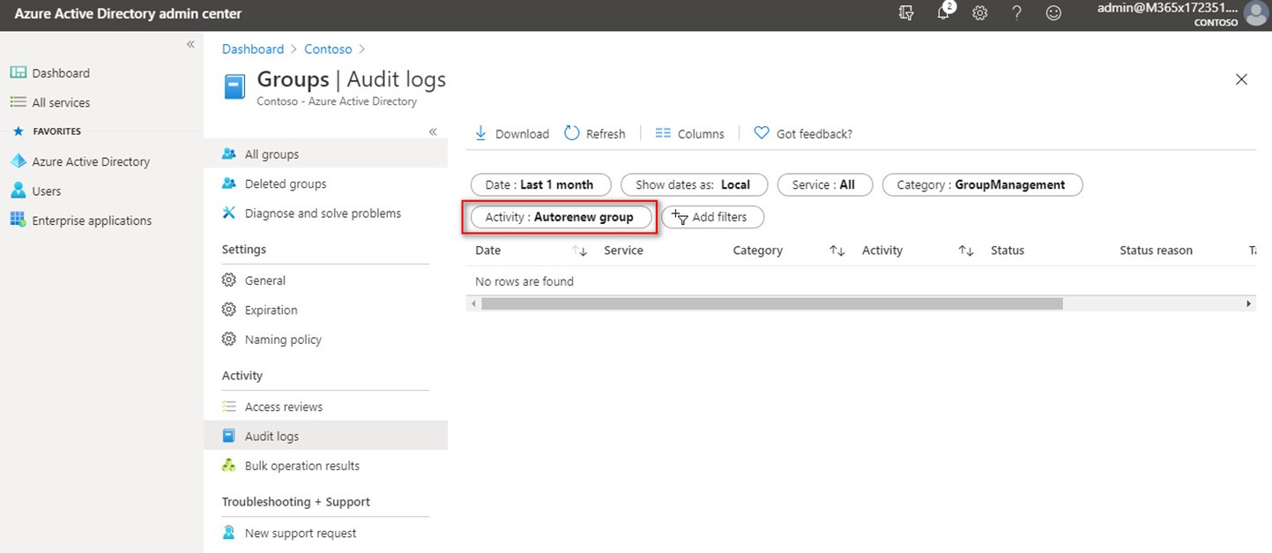Viewport: 1272px width, 553px height.
Task: Open the Activity: Autorenew group filter
Action: (560, 217)
